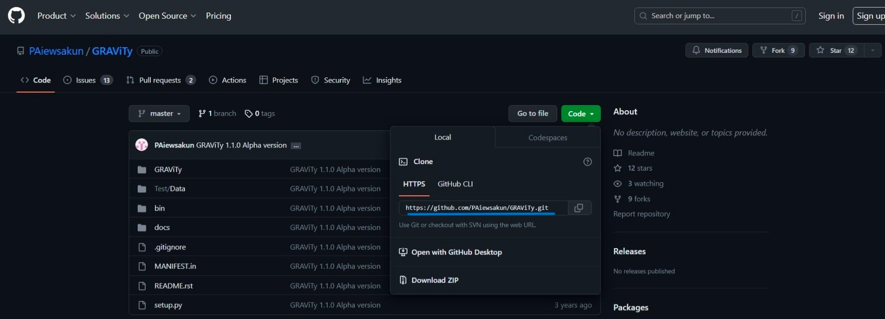
Task: Open the Security tab
Action: 330,80
